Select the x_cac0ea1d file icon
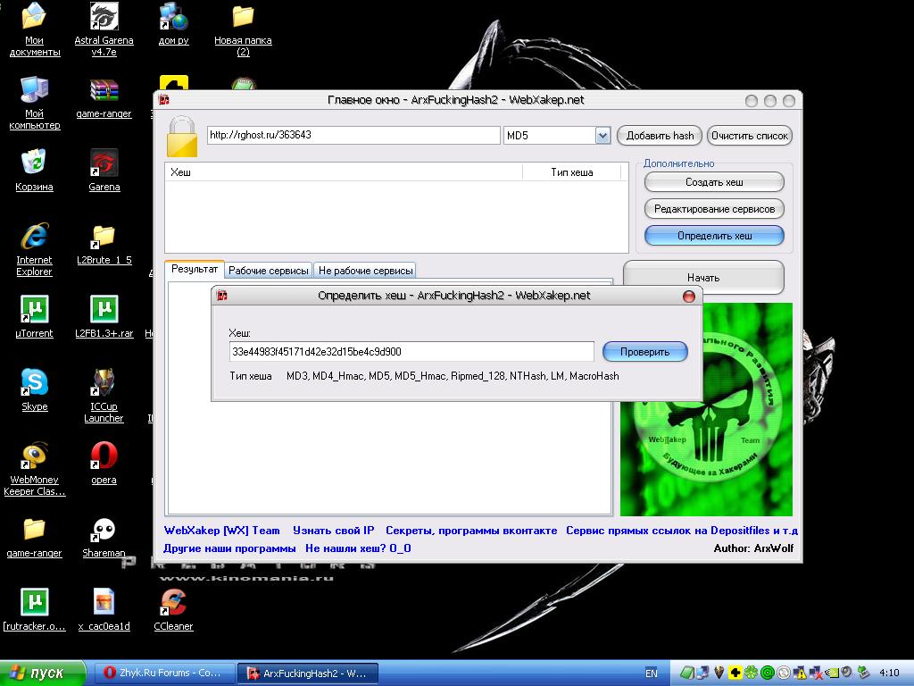Viewport: 914px width, 686px height. tap(104, 610)
